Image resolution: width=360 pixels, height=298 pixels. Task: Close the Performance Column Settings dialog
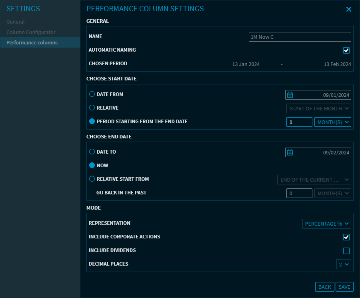(x=349, y=9)
